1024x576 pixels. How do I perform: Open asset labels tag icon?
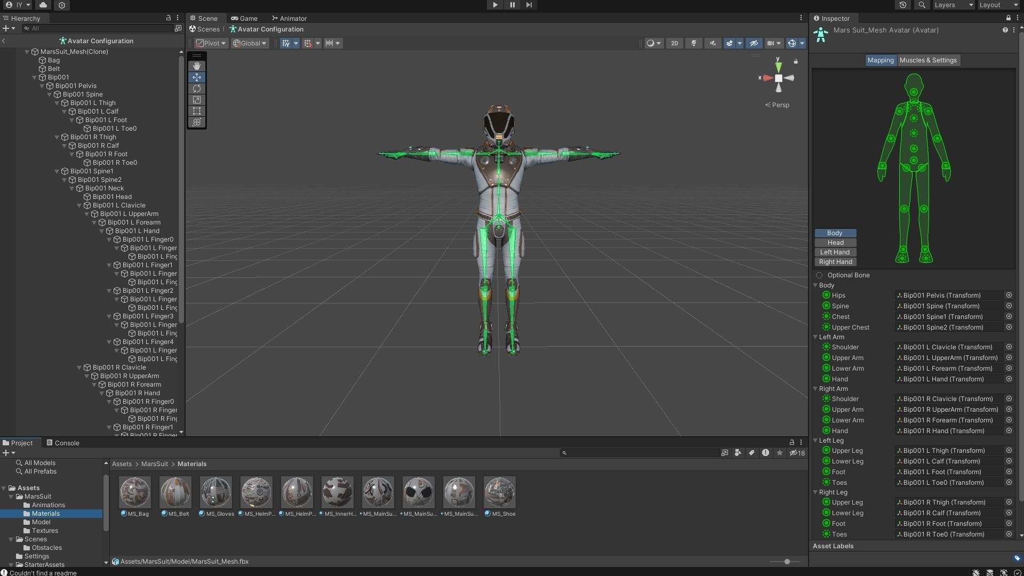tap(1017, 558)
